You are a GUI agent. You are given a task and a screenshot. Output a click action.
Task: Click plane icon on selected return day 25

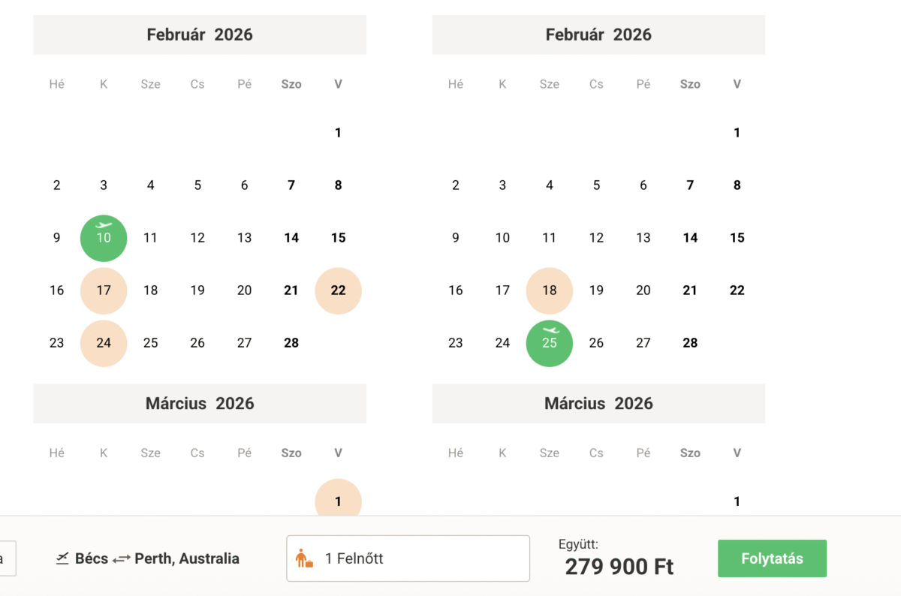(x=550, y=330)
